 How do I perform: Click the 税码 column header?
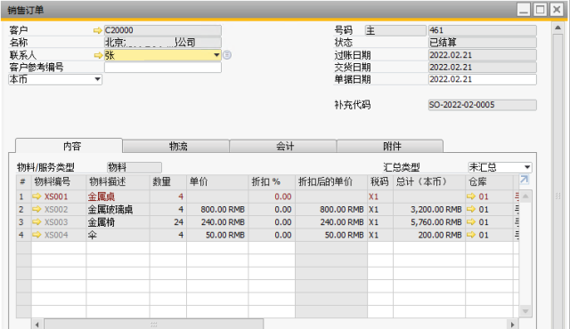pos(380,181)
